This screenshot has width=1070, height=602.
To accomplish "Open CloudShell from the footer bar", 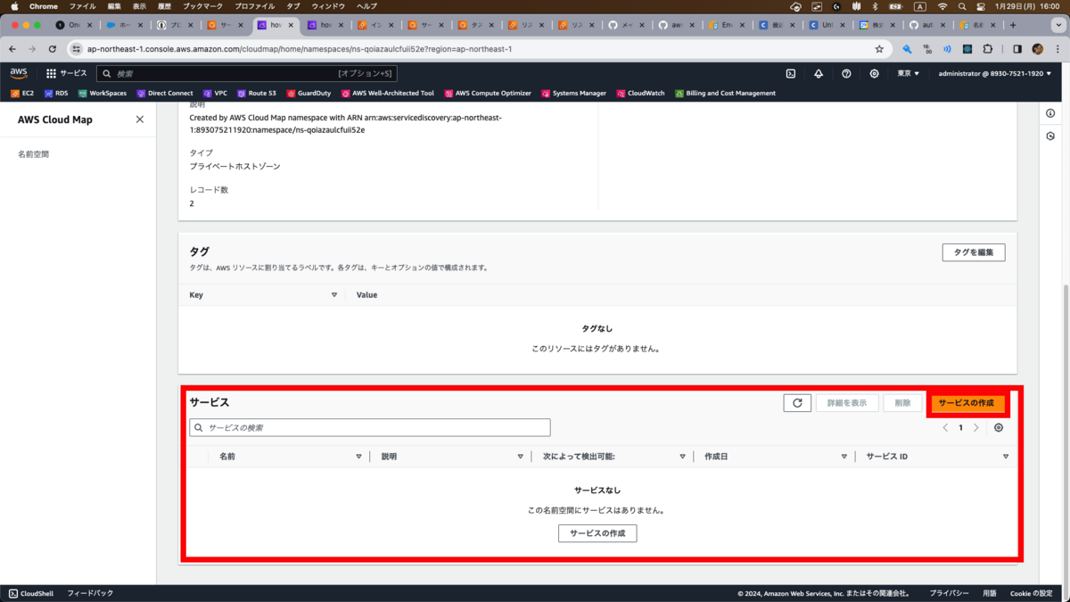I will 31,593.
